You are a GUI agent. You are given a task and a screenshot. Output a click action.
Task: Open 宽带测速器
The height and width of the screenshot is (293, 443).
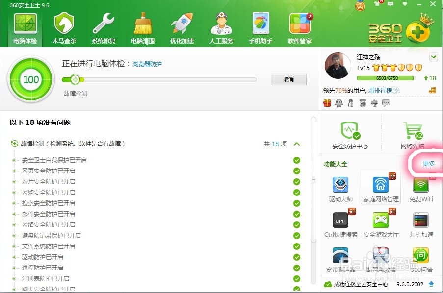click(x=341, y=260)
